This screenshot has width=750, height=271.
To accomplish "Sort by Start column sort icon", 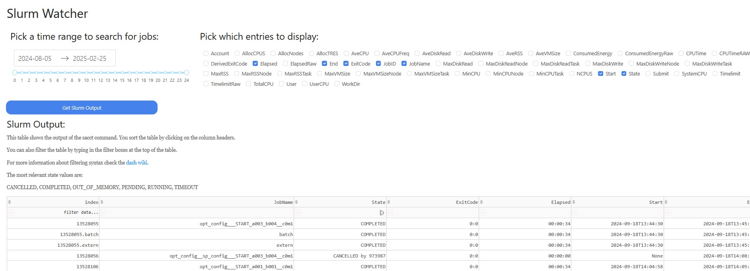I will [574, 202].
